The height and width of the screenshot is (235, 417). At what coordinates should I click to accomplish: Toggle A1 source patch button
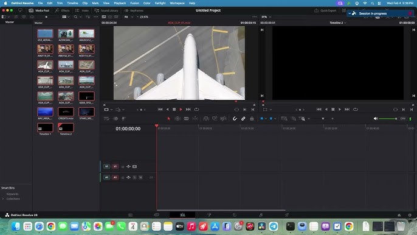coord(106,177)
